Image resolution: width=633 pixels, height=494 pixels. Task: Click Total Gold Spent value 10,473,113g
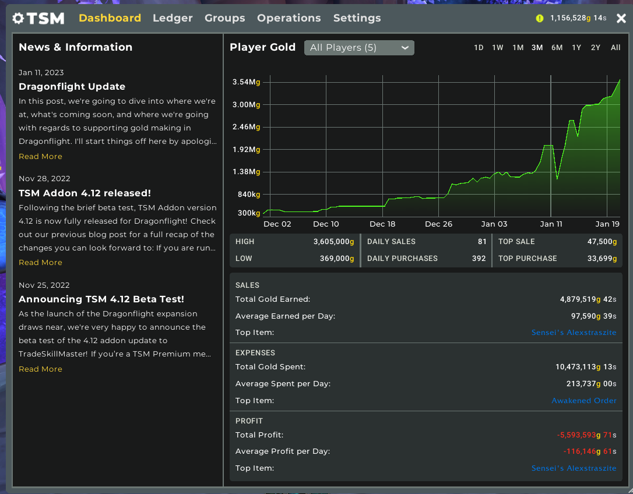(586, 367)
